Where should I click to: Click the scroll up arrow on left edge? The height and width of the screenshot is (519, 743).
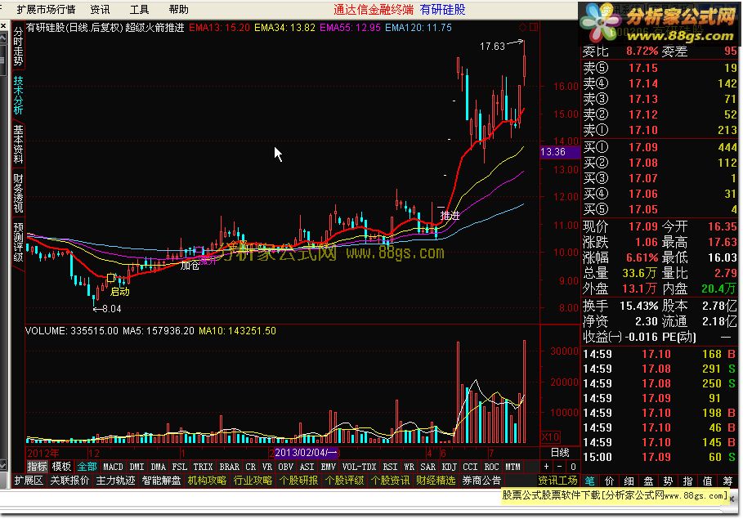pyautogui.click(x=3, y=38)
